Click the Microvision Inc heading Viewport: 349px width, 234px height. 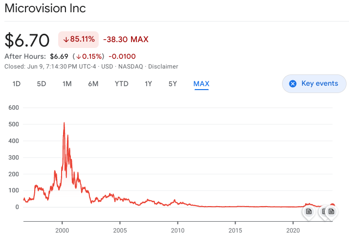(x=45, y=8)
